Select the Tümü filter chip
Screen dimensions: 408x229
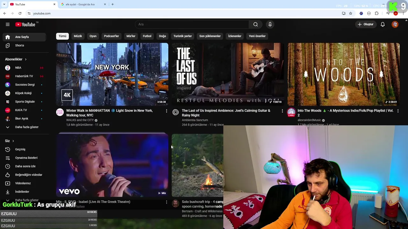tap(62, 36)
